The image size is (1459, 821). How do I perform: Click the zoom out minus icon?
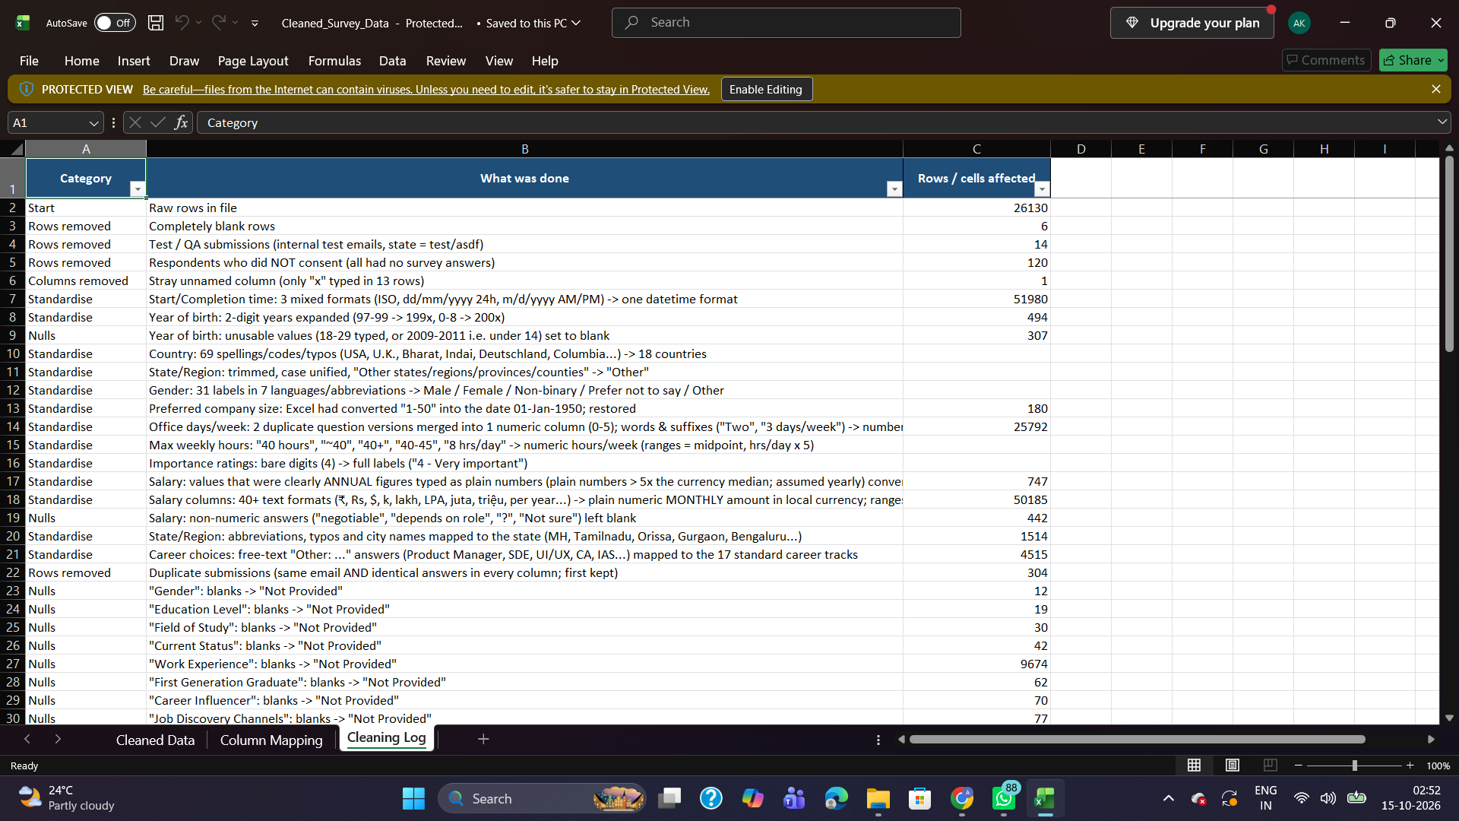[1299, 766]
